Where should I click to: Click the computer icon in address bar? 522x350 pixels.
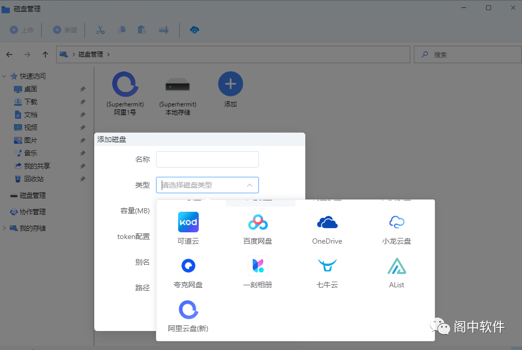click(x=64, y=54)
